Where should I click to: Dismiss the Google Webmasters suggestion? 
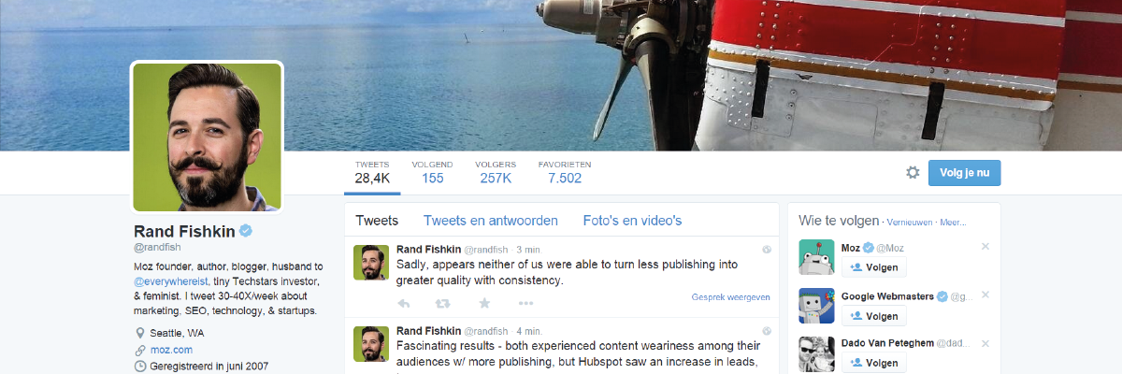point(985,295)
